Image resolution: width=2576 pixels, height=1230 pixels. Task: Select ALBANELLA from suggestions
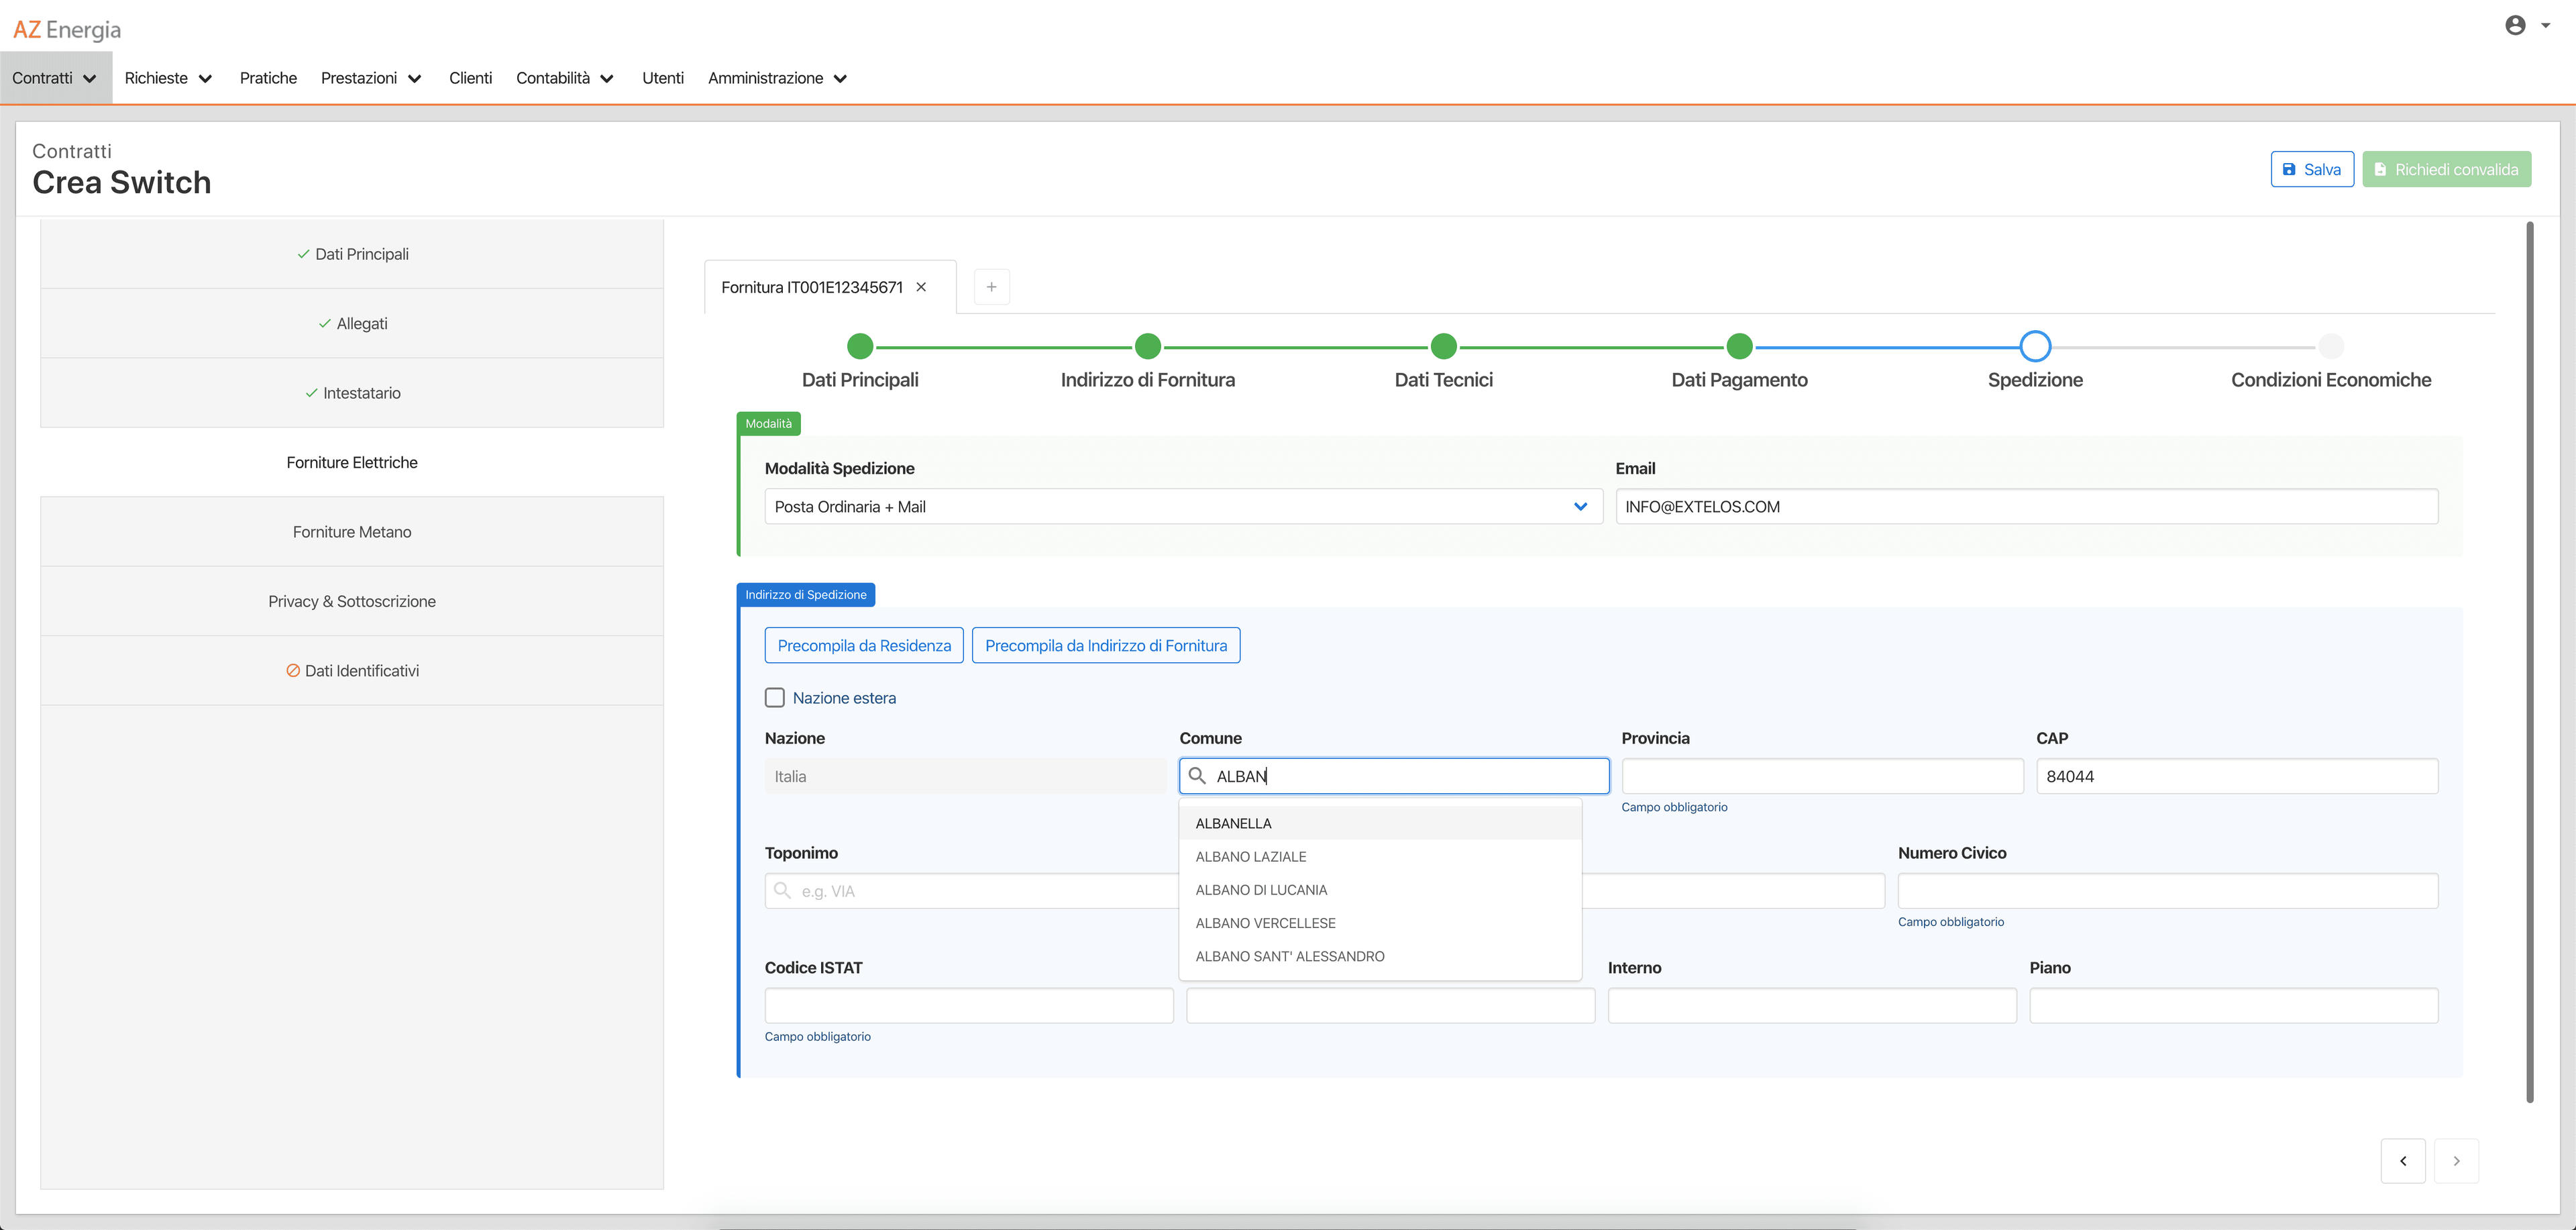[x=1380, y=823]
